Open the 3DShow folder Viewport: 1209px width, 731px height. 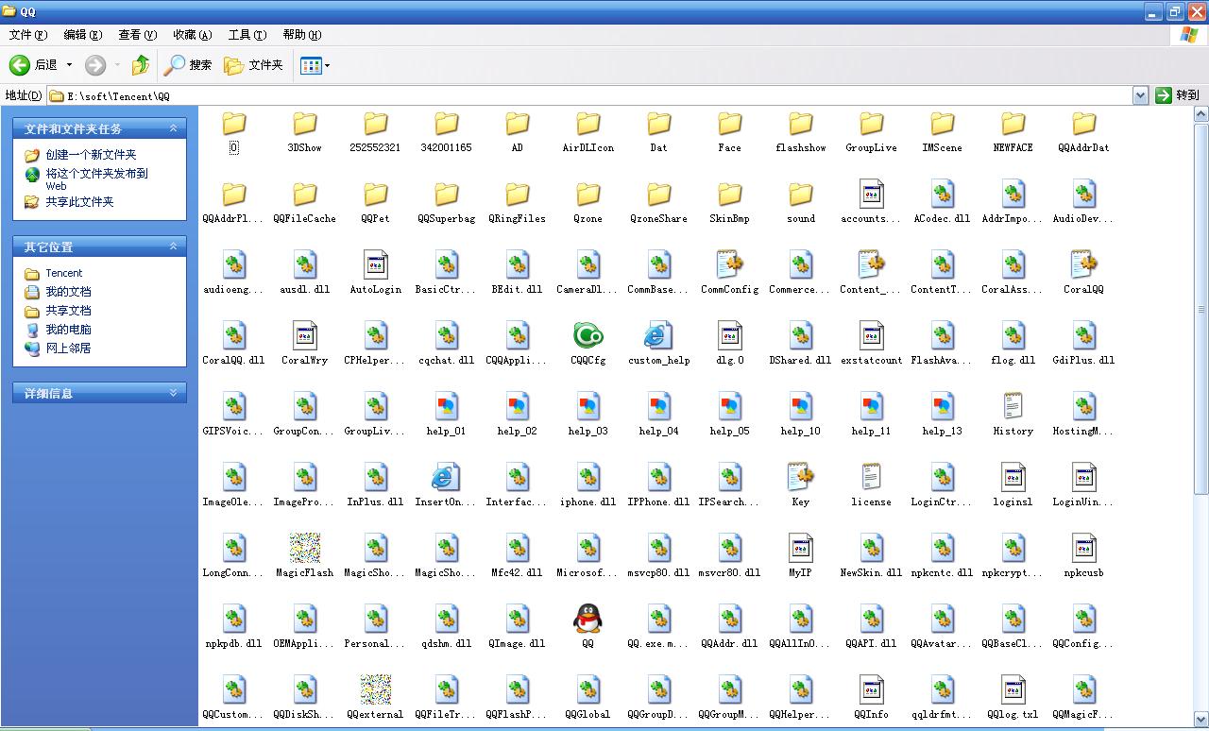[x=304, y=124]
